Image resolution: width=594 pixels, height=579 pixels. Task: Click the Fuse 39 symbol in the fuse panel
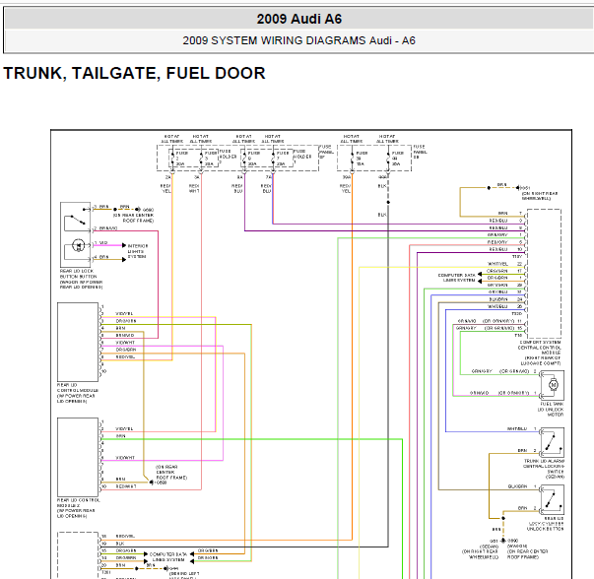tap(352, 159)
